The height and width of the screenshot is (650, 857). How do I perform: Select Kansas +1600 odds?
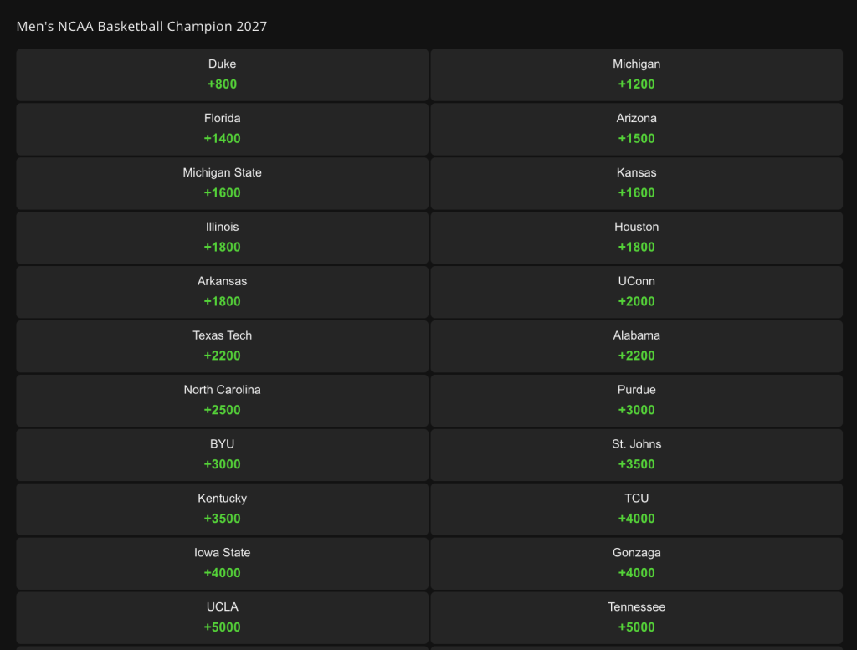(636, 183)
